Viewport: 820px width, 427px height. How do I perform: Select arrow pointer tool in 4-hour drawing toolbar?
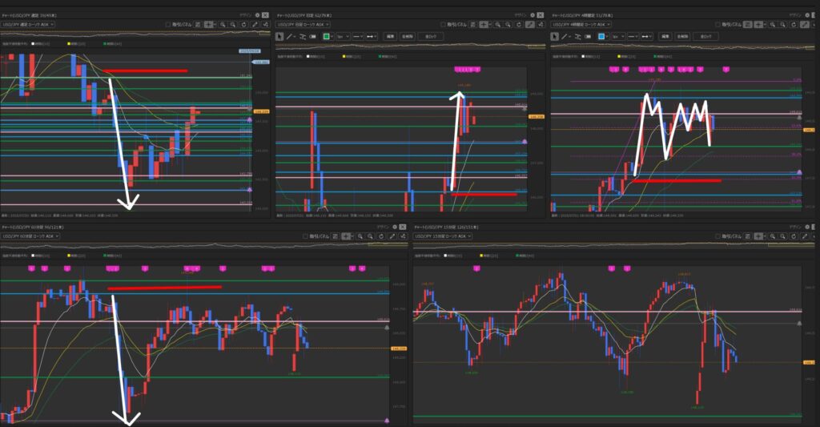click(x=555, y=37)
